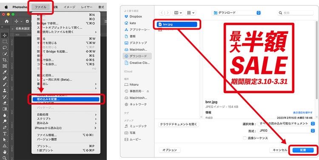
Task: Select the Type tool
Action: (x=5, y=134)
